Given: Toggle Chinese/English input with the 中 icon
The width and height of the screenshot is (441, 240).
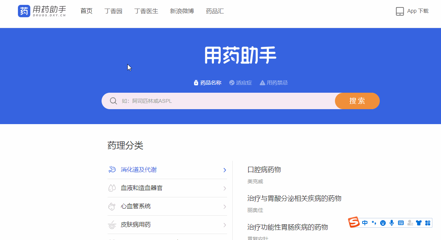Looking at the screenshot, I should tap(365, 222).
